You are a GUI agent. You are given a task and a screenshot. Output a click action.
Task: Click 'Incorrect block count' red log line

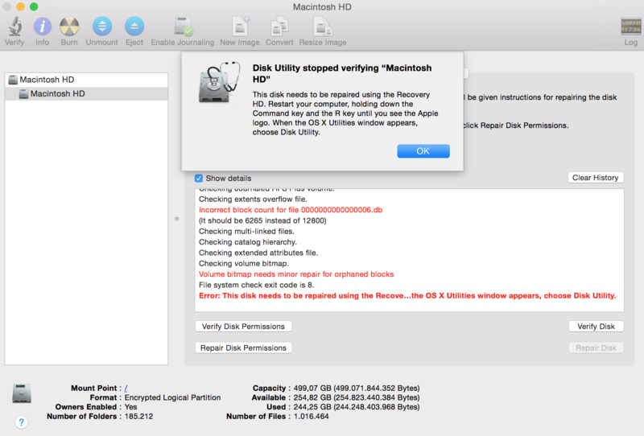(x=291, y=210)
